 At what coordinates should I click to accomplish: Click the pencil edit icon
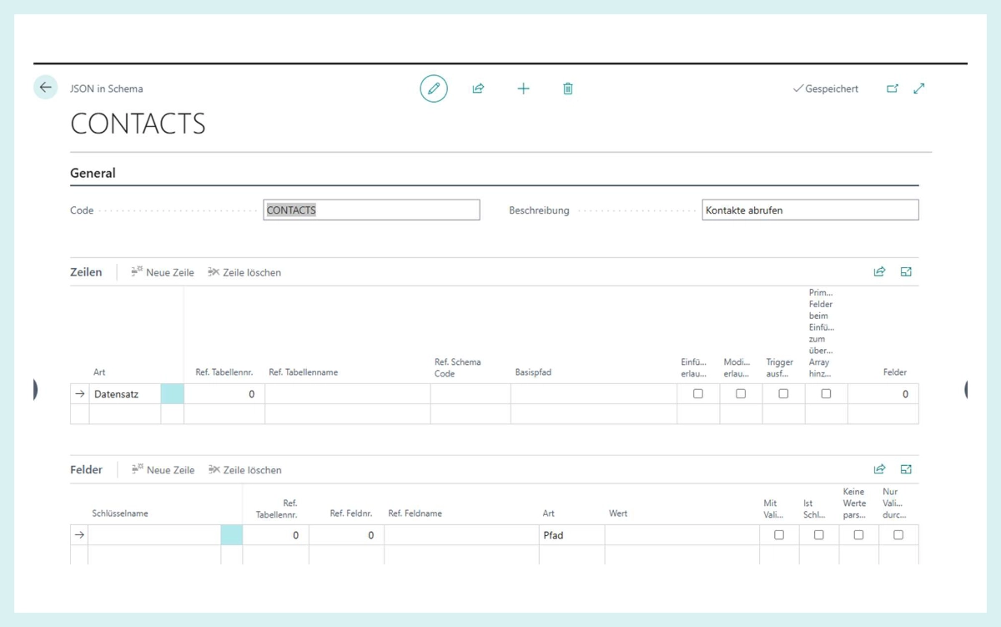433,88
